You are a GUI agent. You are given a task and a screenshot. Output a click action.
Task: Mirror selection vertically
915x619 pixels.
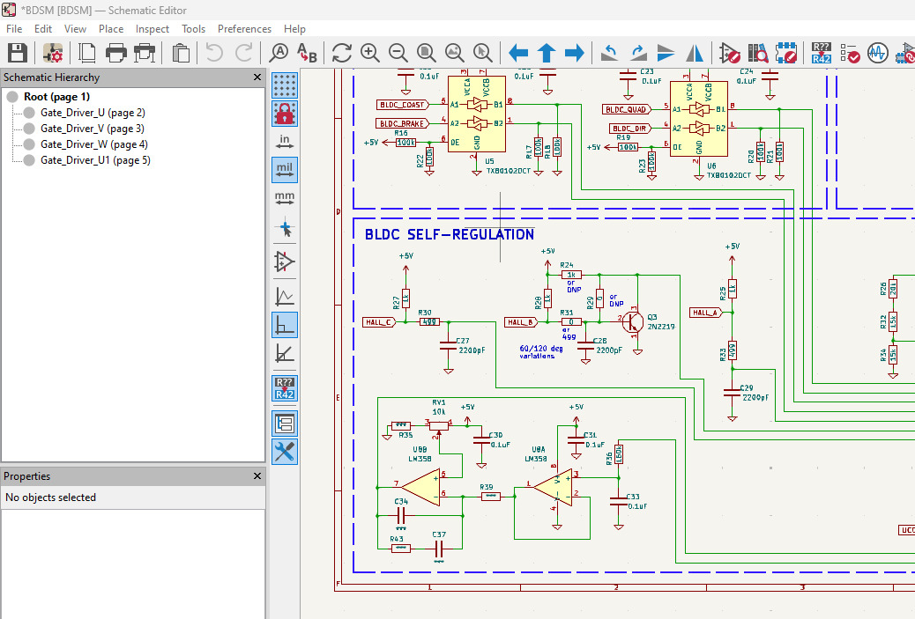666,53
